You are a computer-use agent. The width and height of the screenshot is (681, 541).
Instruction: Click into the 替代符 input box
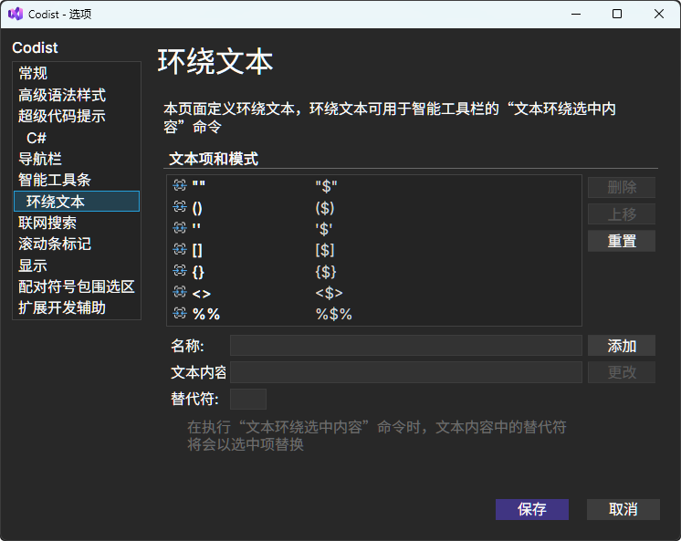247,399
